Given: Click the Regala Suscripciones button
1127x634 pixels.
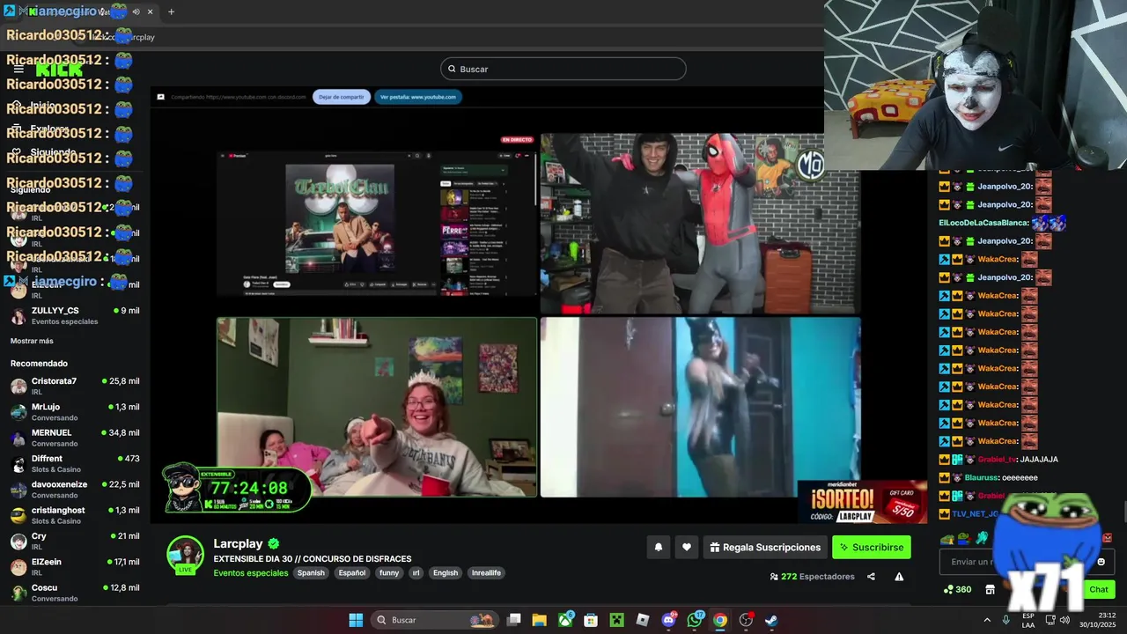Looking at the screenshot, I should coord(765,547).
